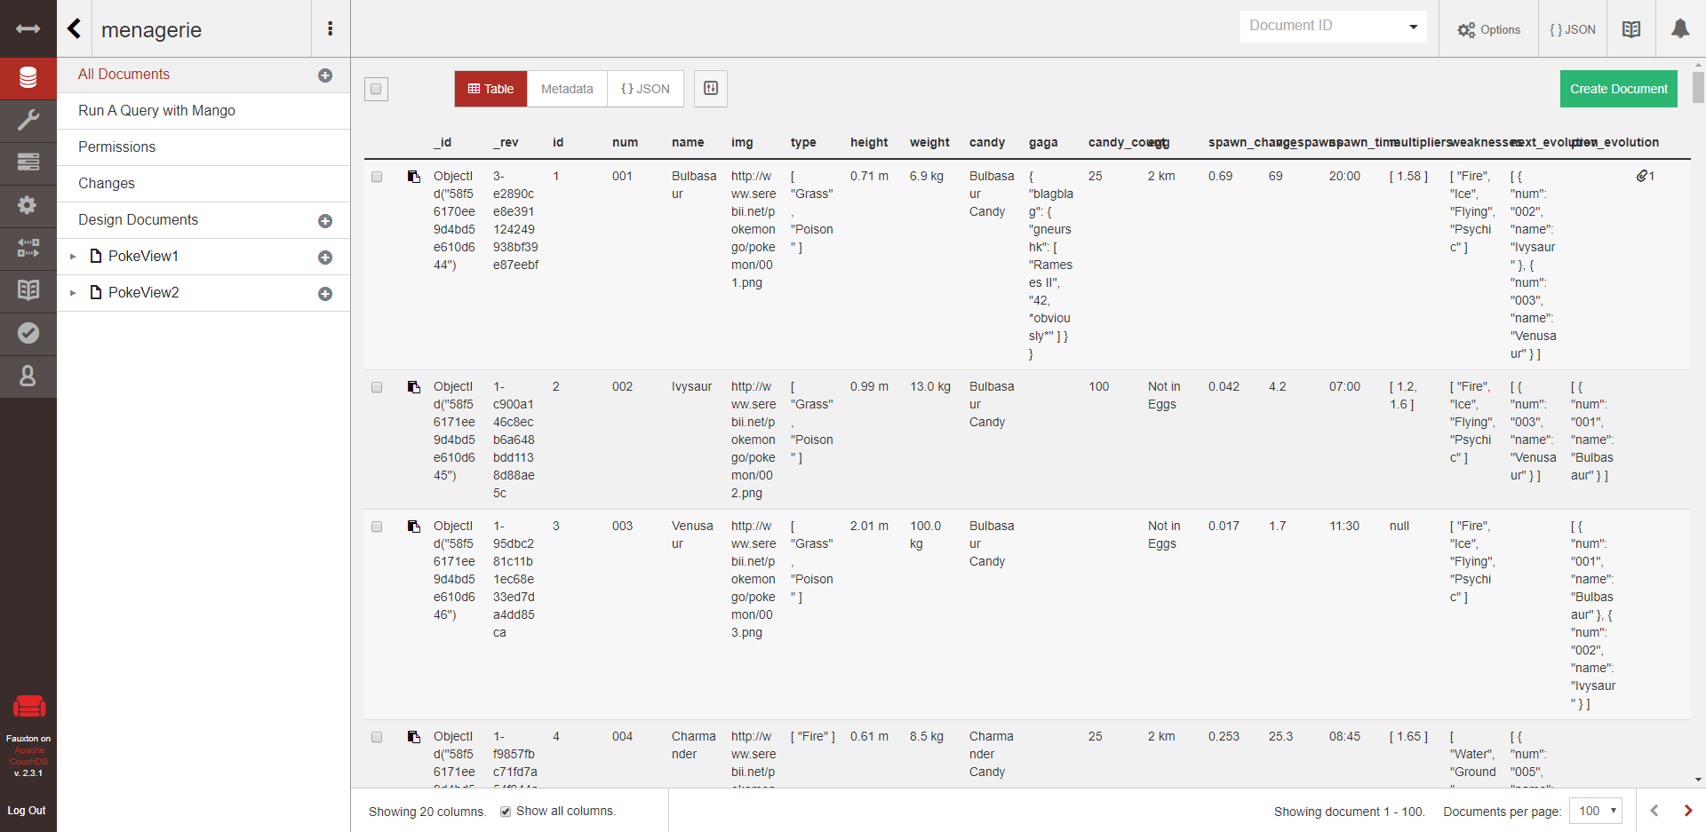This screenshot has height=832, width=1706.
Task: Select Run A Query with Mango
Action: (x=156, y=111)
